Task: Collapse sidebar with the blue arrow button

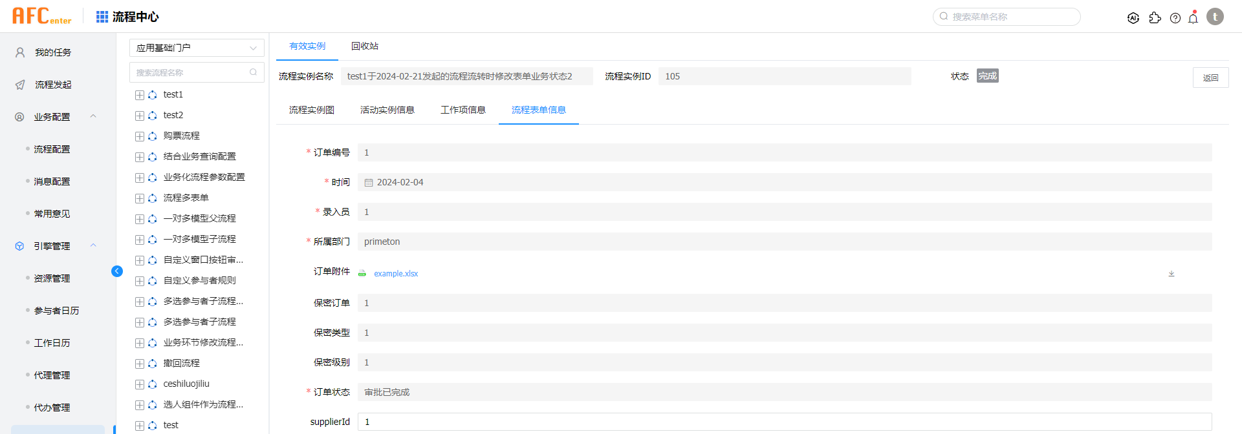Action: [x=117, y=271]
